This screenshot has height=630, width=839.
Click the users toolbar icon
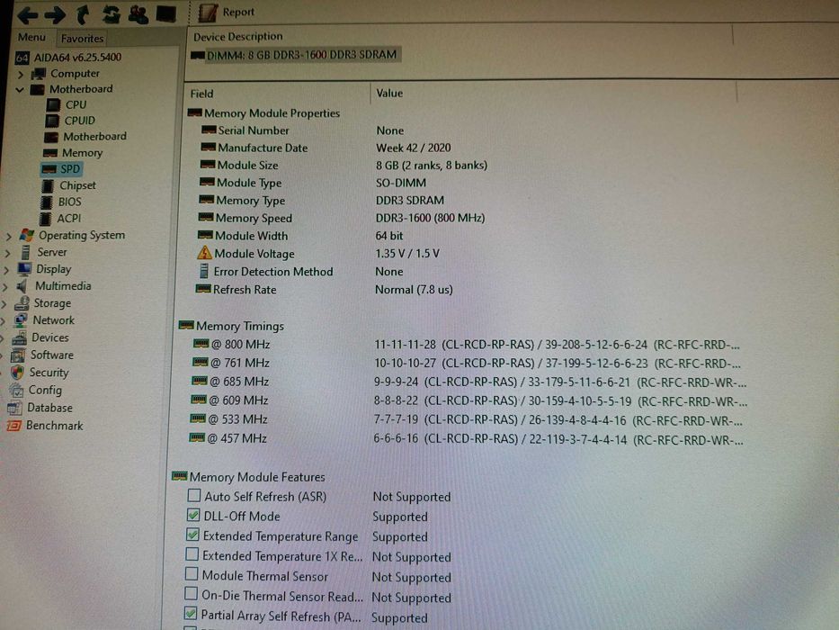(138, 14)
